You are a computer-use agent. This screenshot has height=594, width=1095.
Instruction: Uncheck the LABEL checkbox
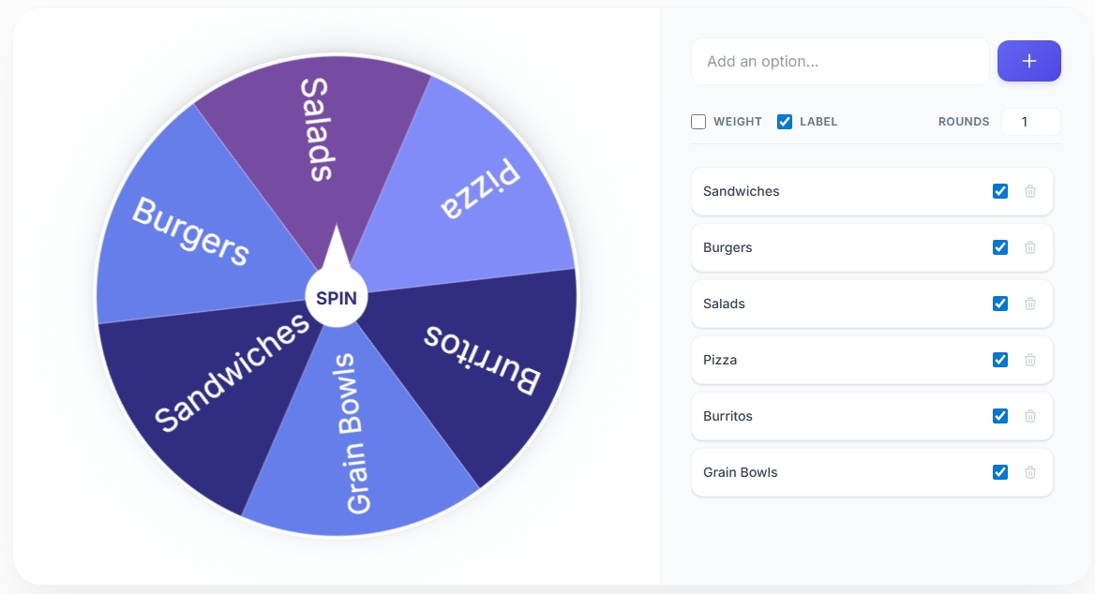(785, 122)
